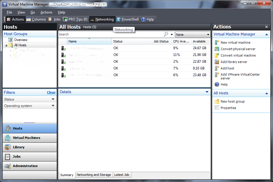Click the 24.67 GB available memory cell

point(200,48)
